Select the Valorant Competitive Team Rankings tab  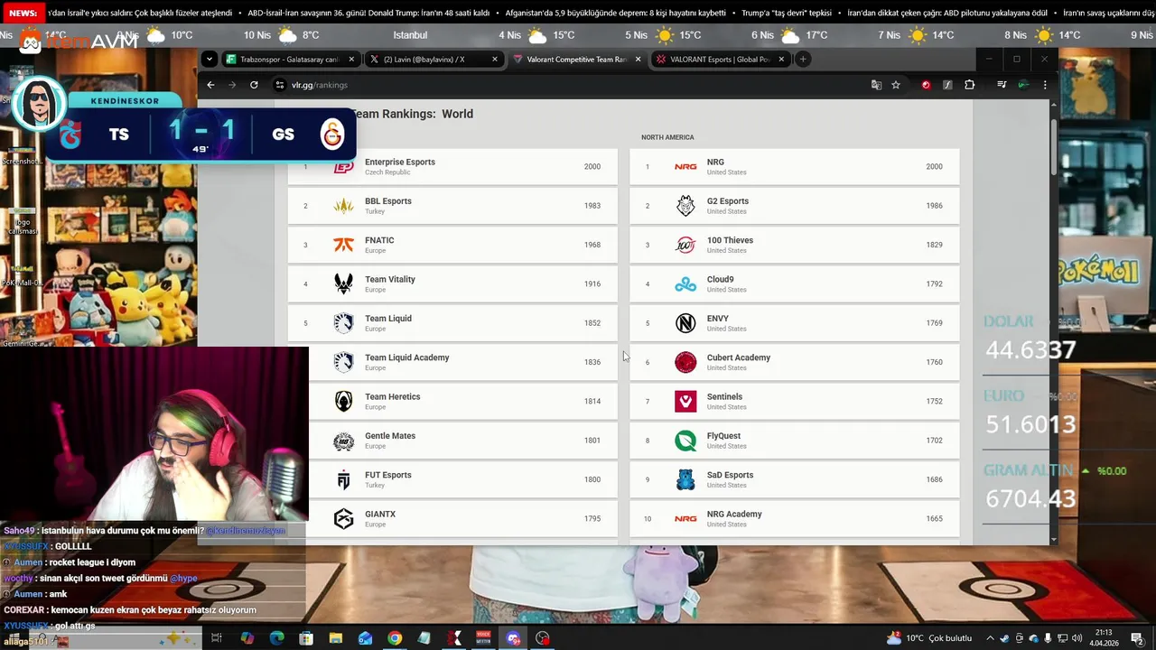(x=576, y=60)
